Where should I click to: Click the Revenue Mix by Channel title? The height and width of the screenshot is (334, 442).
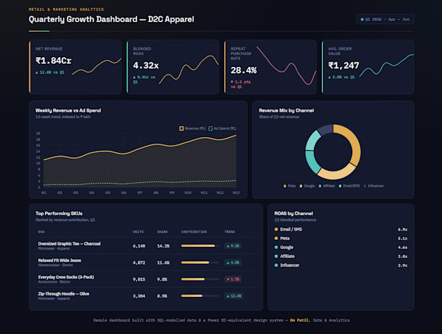coord(287,110)
